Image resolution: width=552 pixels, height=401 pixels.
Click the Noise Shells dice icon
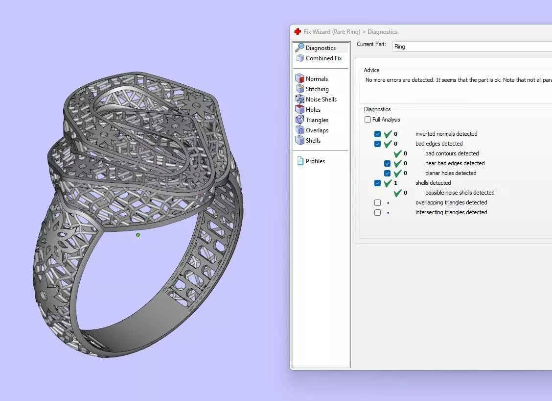click(299, 99)
